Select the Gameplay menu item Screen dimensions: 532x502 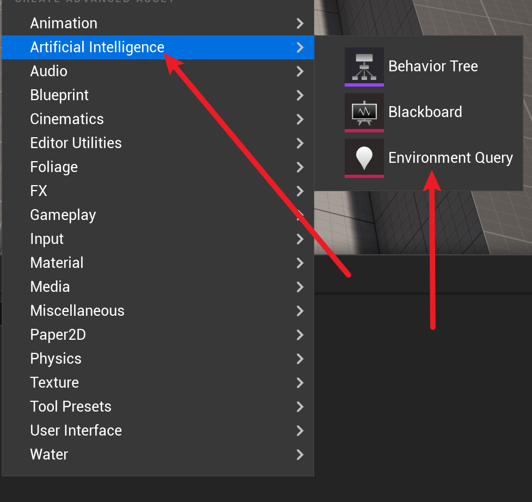coord(63,215)
